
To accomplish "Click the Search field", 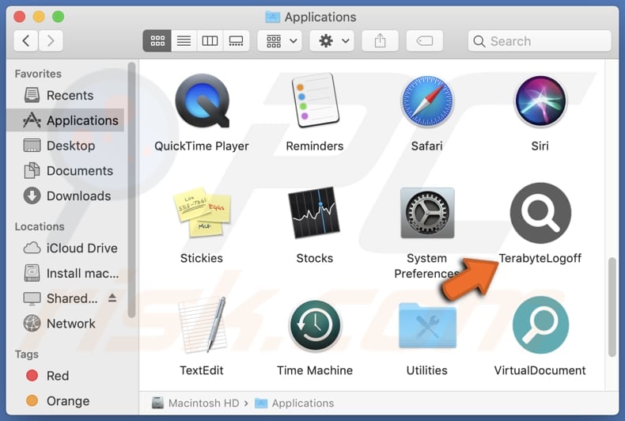I will click(x=540, y=40).
